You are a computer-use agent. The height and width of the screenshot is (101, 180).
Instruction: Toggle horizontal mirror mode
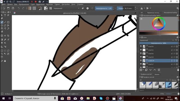click(x=142, y=8)
